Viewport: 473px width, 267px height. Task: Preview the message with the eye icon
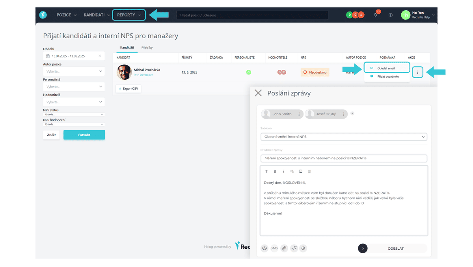pos(264,248)
